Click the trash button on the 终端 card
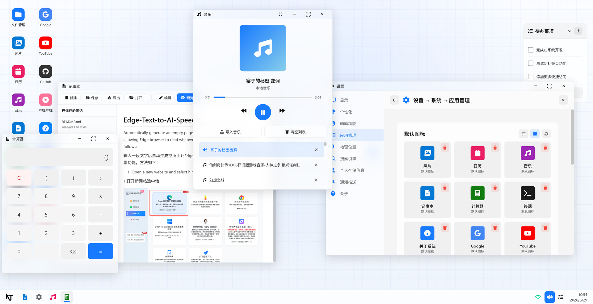 click(545, 188)
